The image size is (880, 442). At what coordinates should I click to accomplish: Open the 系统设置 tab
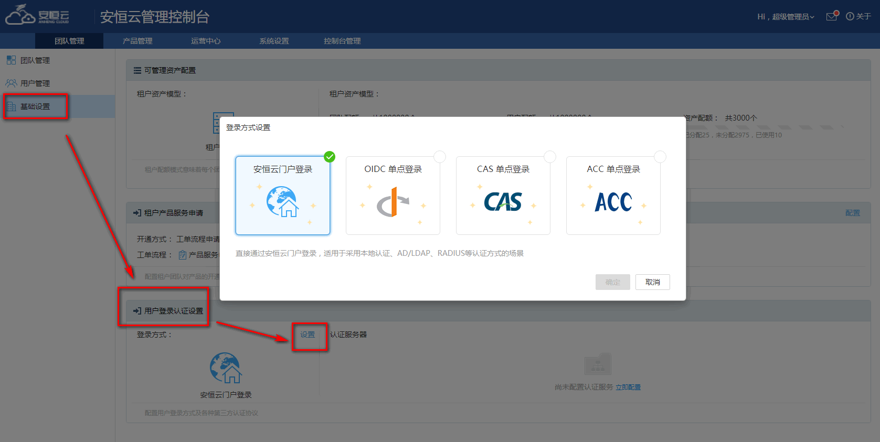pos(274,41)
